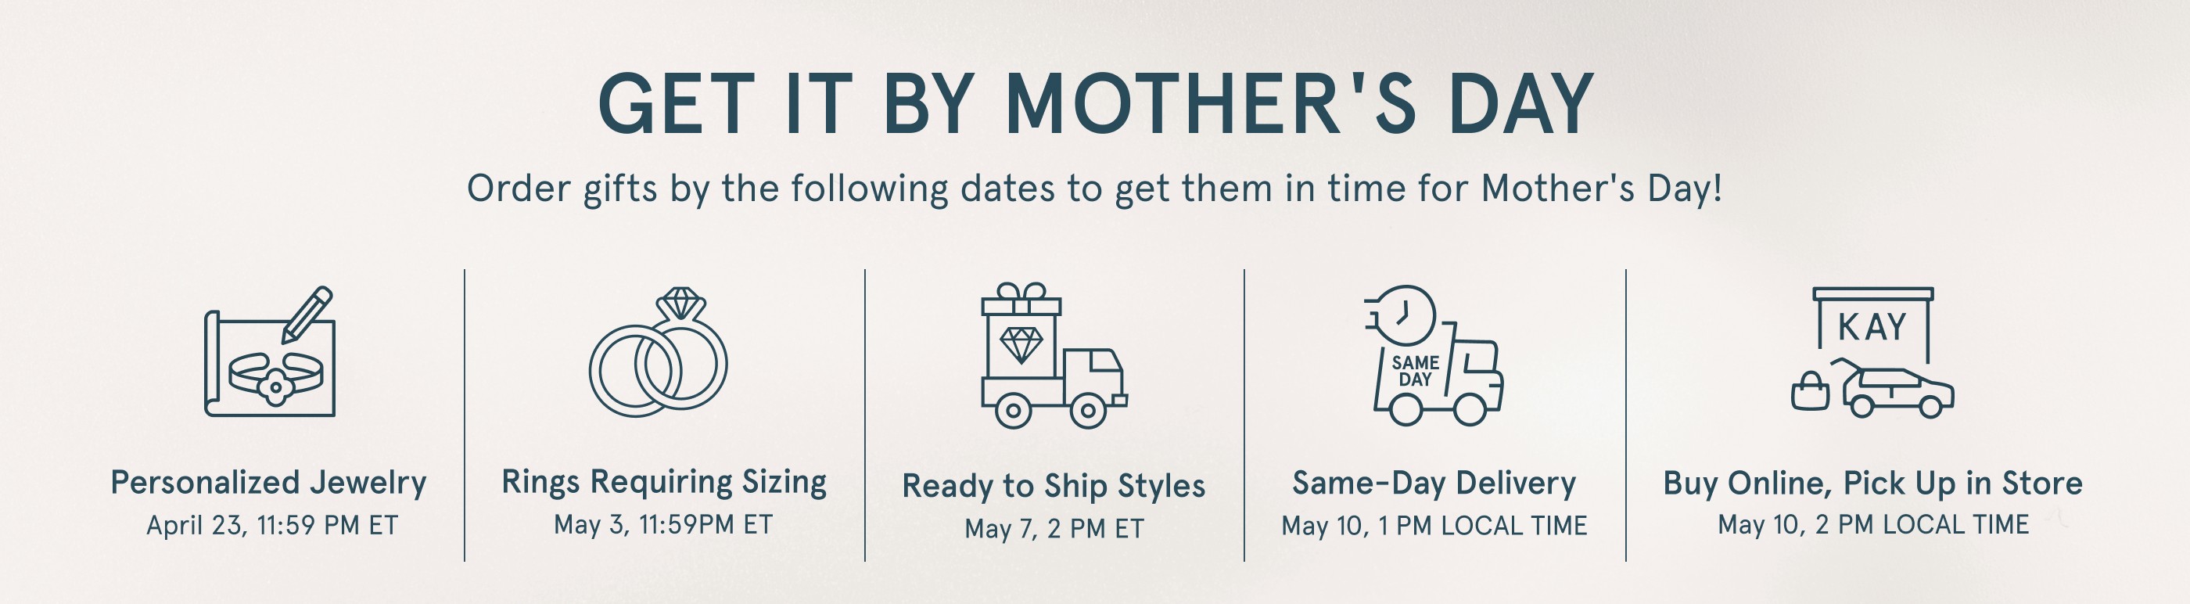Click the May 7, 2 PM ET deadline

coord(1054,528)
